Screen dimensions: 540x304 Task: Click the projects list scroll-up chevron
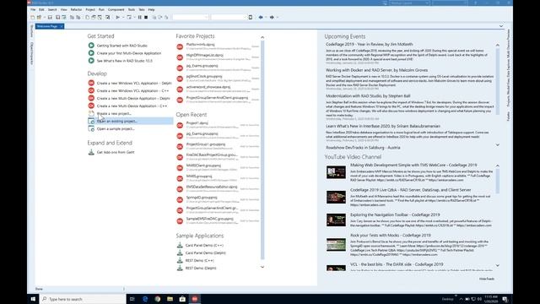(262, 37)
